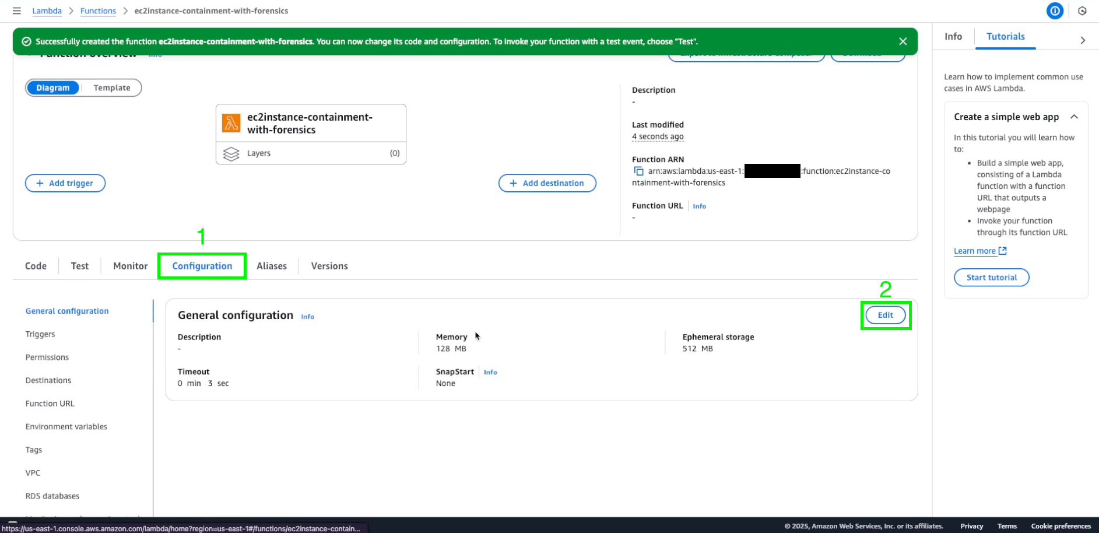Select Permissions in the side menu

click(x=47, y=357)
